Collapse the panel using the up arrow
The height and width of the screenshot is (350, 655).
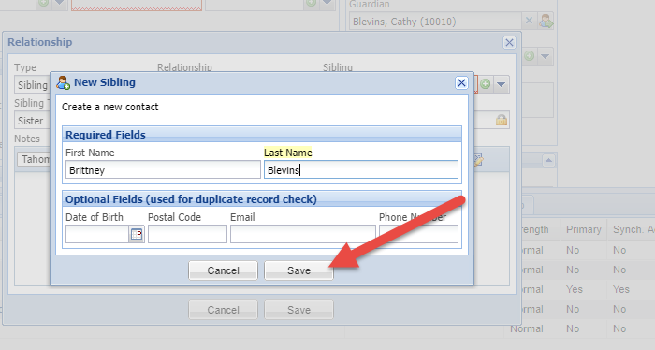(548, 160)
